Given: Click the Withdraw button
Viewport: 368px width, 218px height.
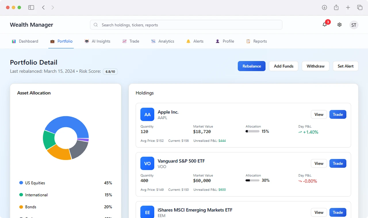Looking at the screenshot, I should click(x=315, y=66).
